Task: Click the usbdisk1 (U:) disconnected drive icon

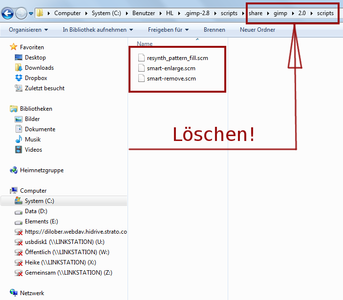Action: (19, 242)
